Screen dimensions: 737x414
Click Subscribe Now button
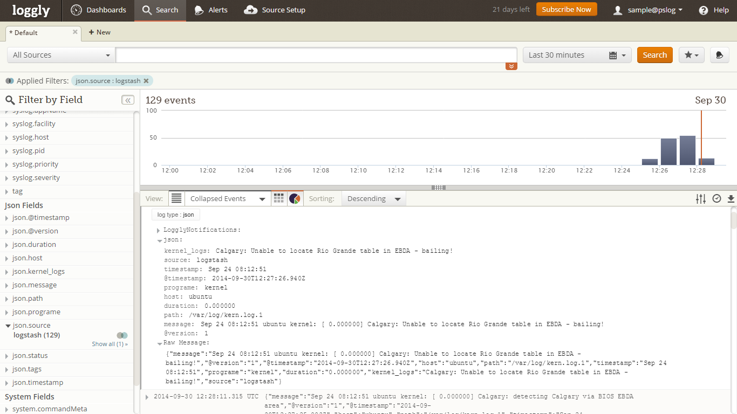click(567, 9)
